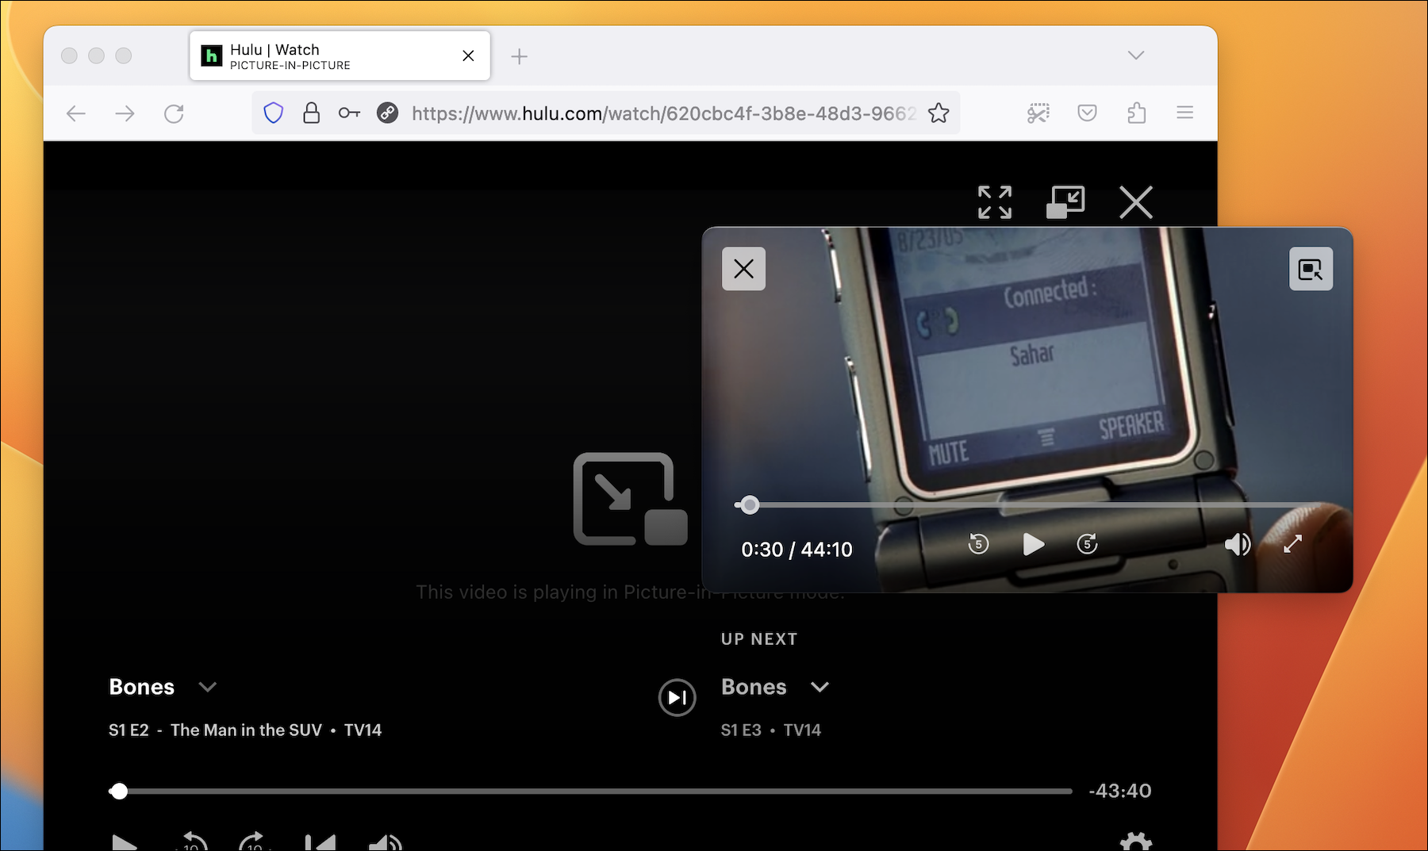This screenshot has height=851, width=1428.
Task: Expand PiP window to fullscreen
Action: pyautogui.click(x=1292, y=544)
